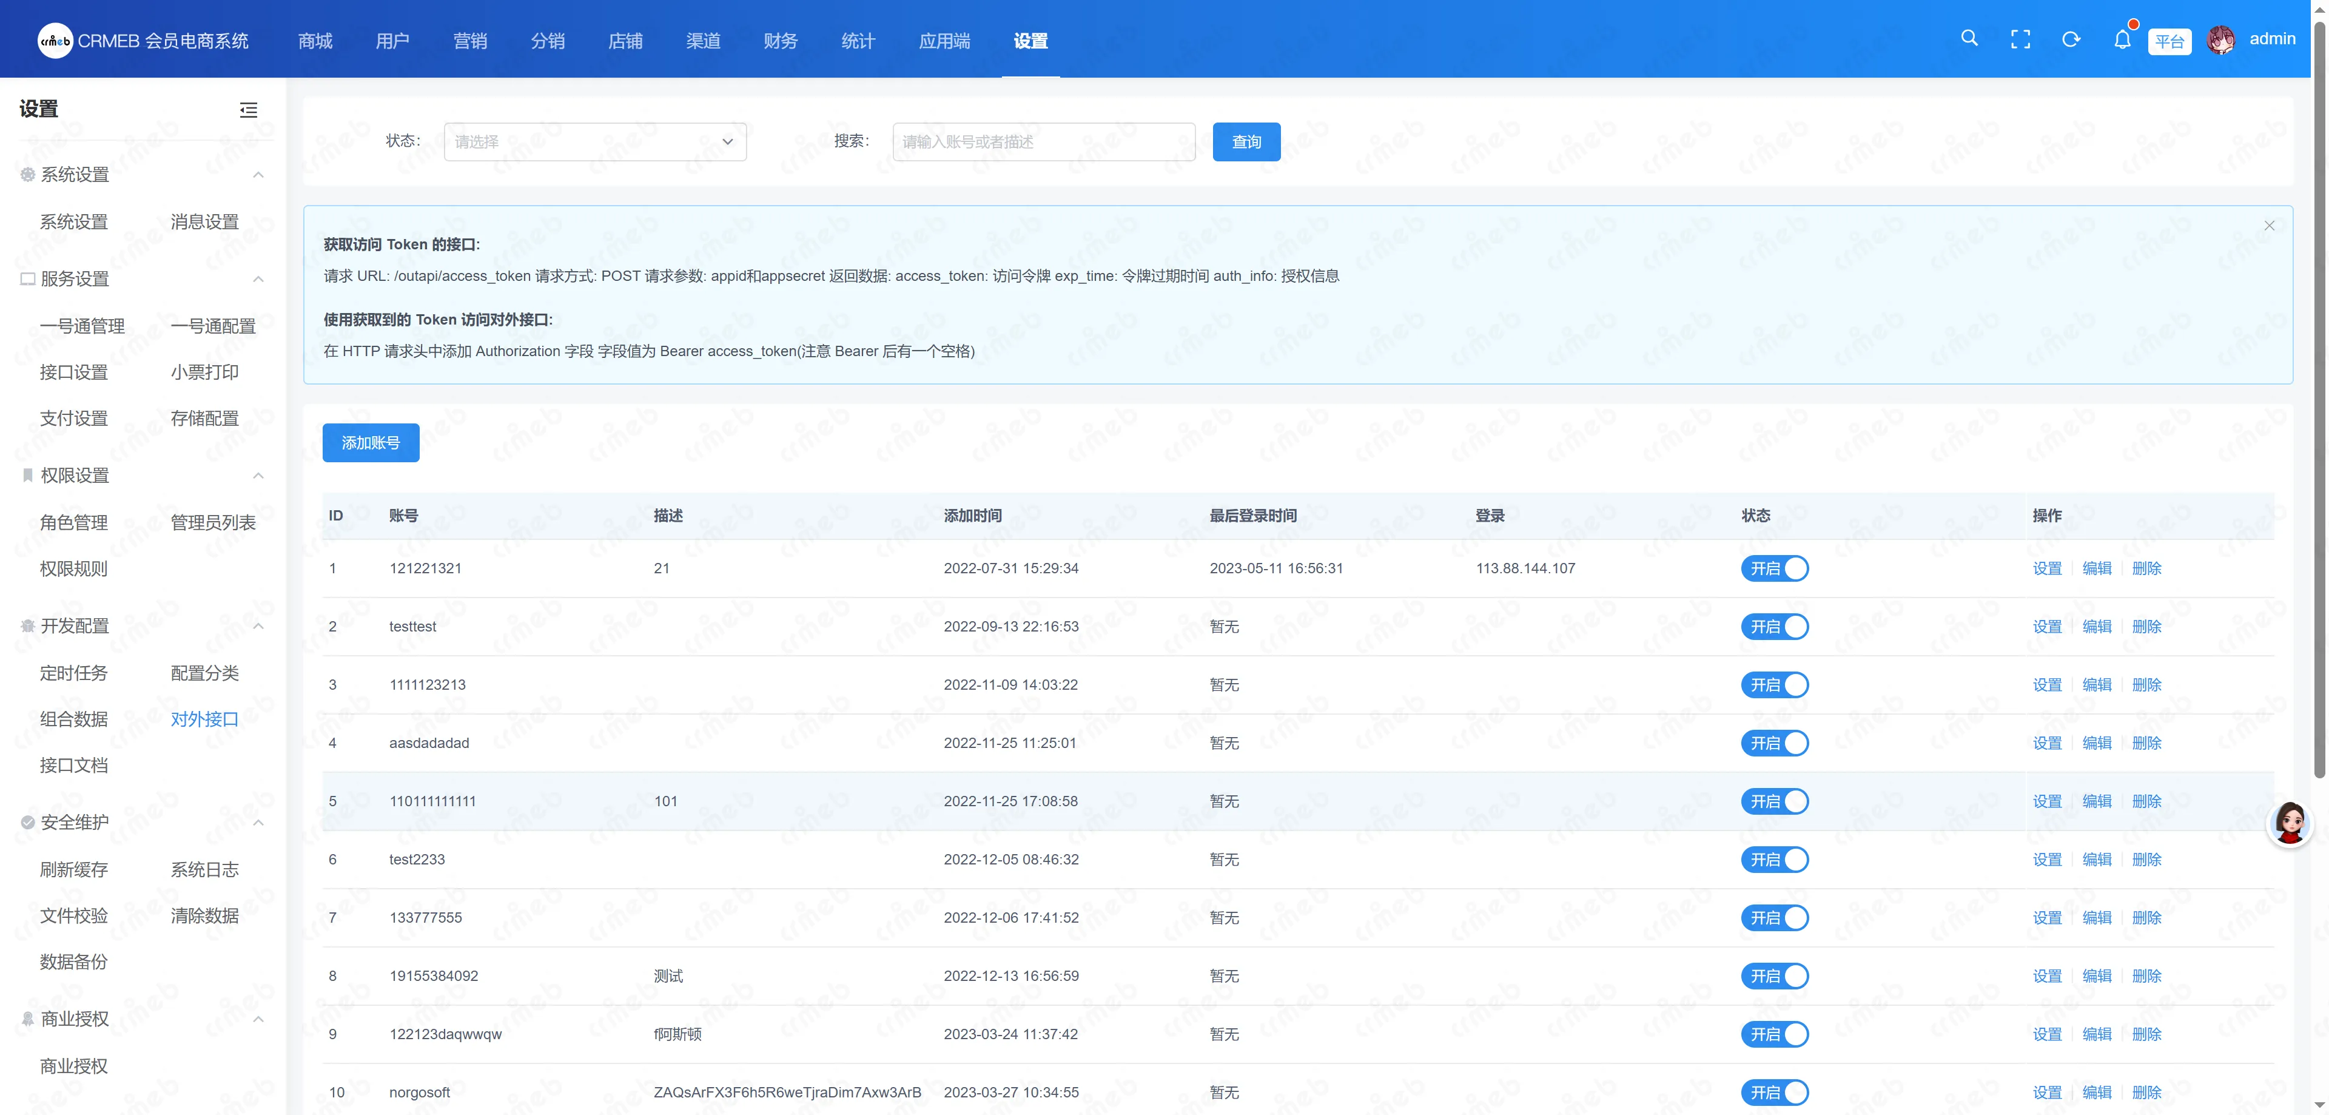This screenshot has height=1115, width=2329.
Task: Click the 商业授权 group icon
Action: (x=28, y=1019)
